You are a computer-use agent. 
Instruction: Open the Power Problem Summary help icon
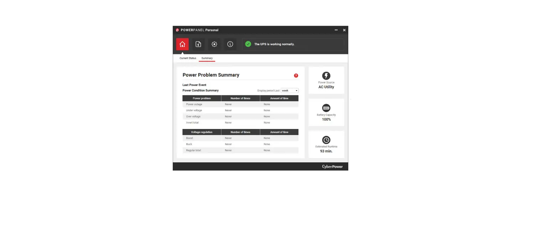click(x=296, y=76)
